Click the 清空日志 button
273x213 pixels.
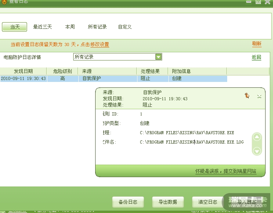coord(208,202)
